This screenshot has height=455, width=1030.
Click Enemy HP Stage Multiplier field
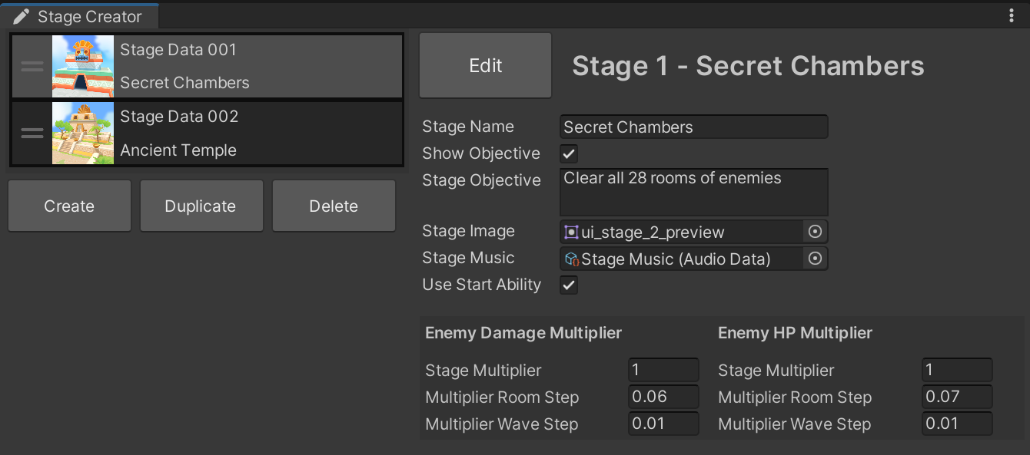957,370
